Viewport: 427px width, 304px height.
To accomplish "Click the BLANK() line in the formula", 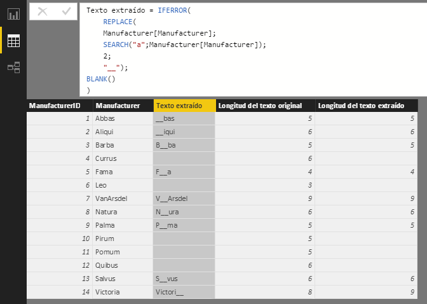I will click(x=102, y=79).
